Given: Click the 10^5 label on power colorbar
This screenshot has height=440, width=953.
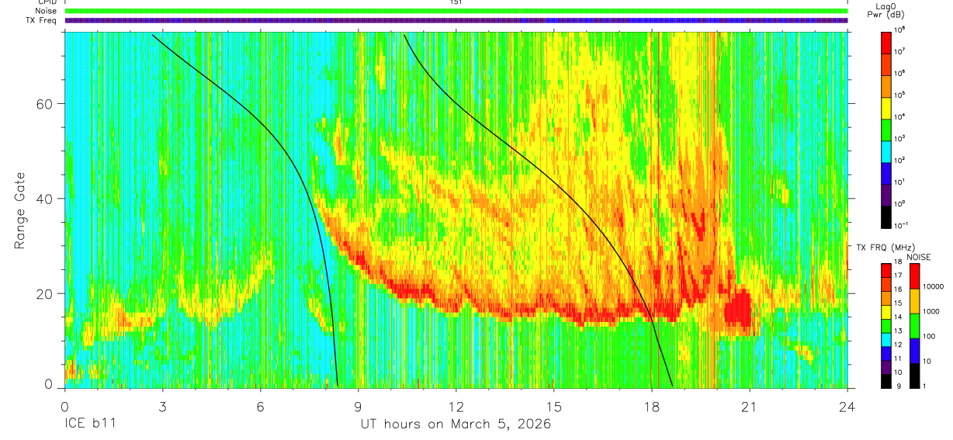Looking at the screenshot, I should [899, 95].
